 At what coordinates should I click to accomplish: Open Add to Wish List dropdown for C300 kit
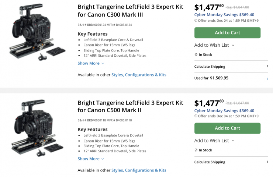click(x=214, y=45)
